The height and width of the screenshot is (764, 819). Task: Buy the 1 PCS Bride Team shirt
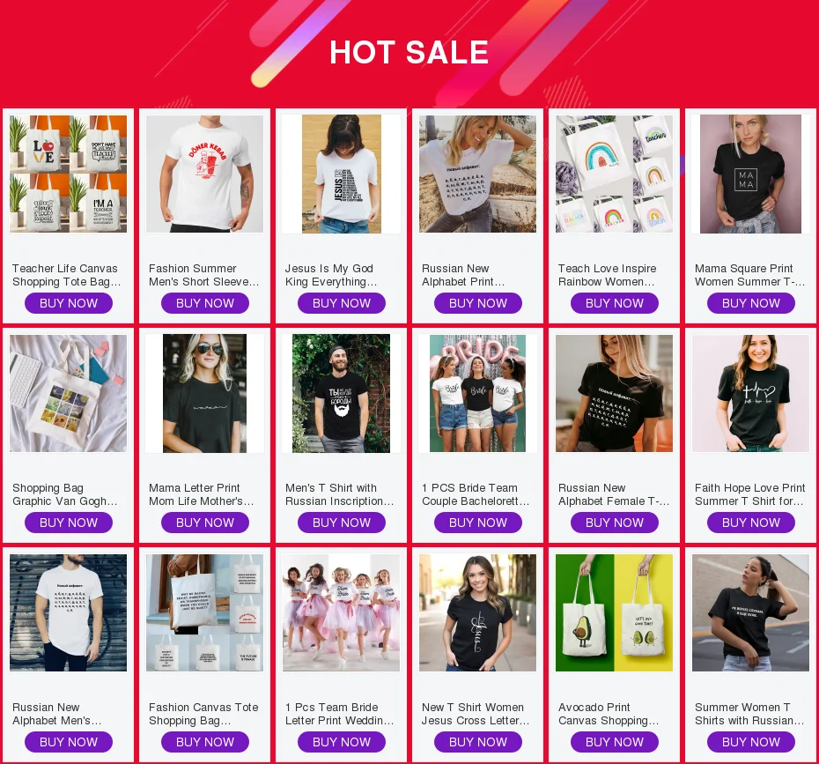pyautogui.click(x=478, y=523)
